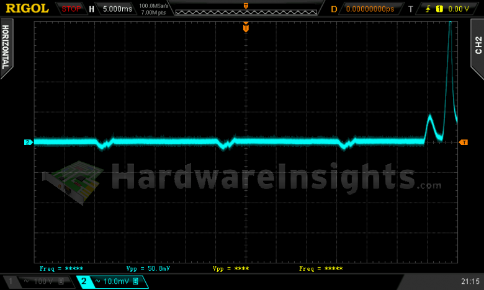This screenshot has height=290, width=484.
Task: Click the 0.00 V trigger level
Action: [458, 9]
